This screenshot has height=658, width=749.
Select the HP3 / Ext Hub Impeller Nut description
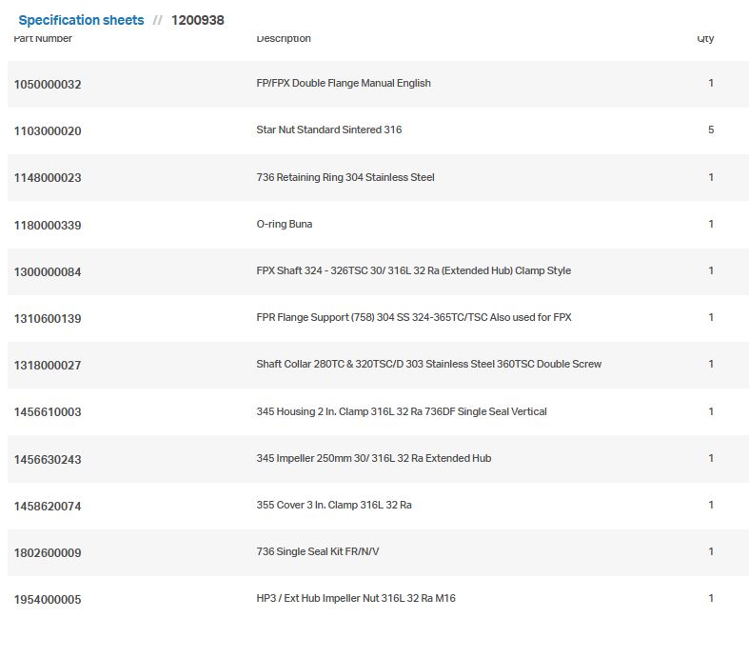coord(356,598)
